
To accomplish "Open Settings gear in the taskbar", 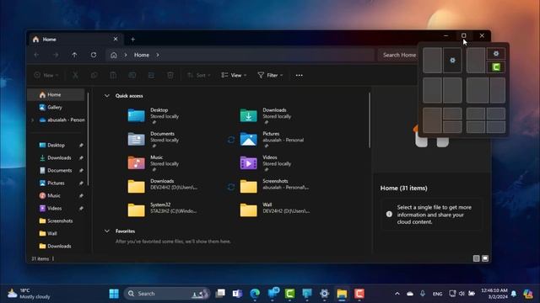I will pyautogui.click(x=324, y=294).
